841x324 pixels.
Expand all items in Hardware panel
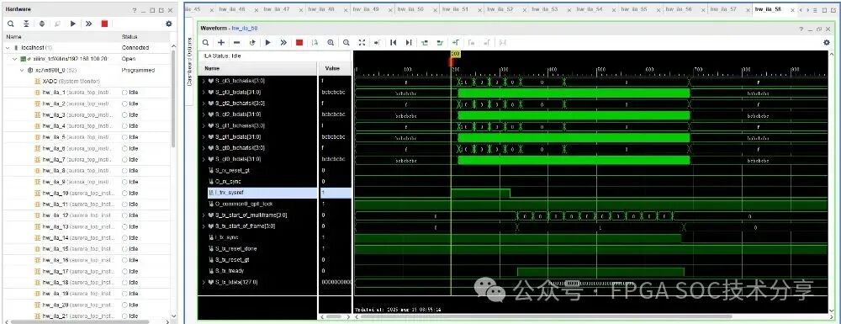[42, 24]
